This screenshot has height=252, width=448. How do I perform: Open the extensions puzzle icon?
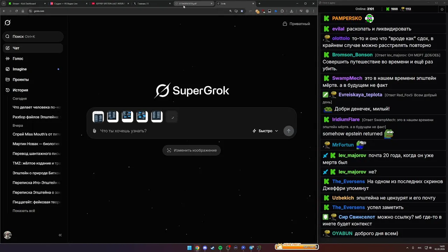[x=282, y=11]
